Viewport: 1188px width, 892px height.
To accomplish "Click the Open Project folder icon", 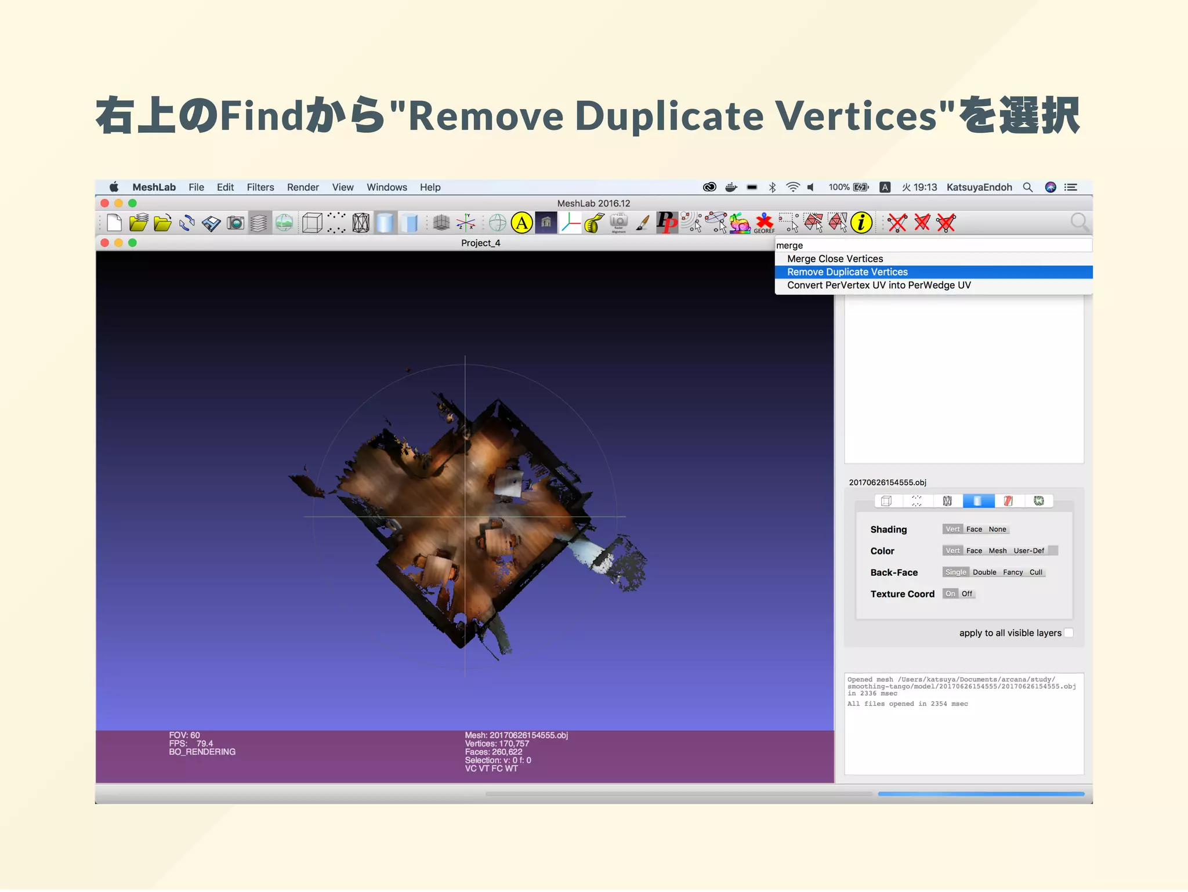I will click(x=139, y=223).
